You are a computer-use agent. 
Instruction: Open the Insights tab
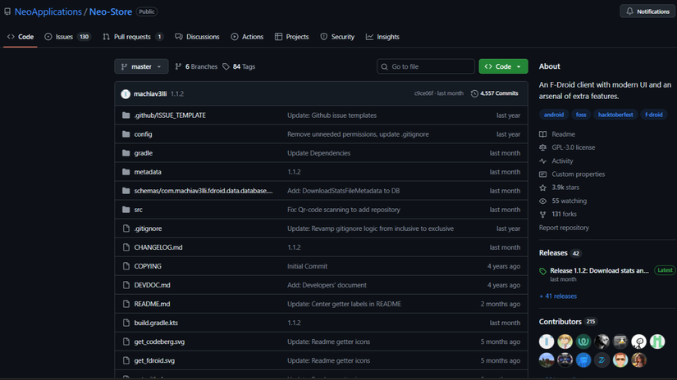click(382, 37)
